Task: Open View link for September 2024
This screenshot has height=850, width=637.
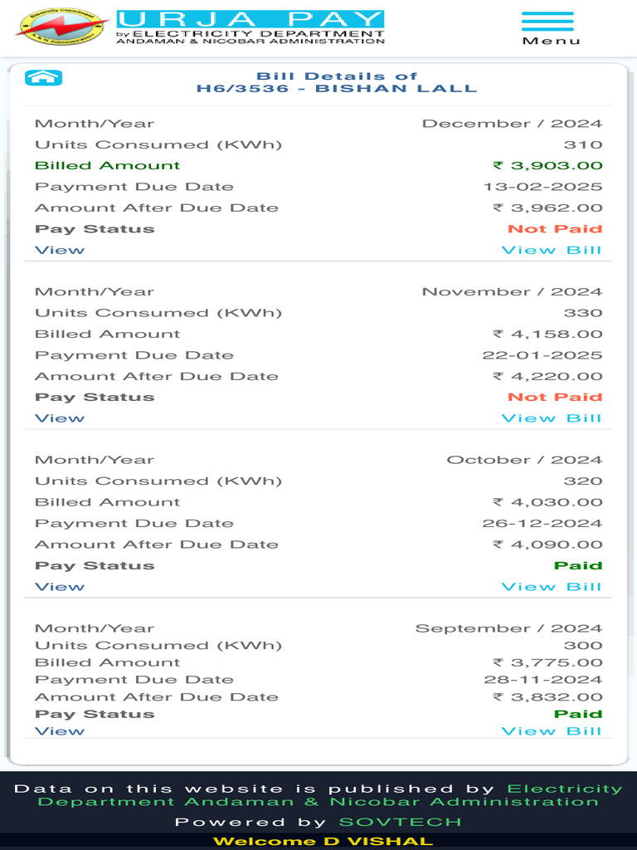Action: tap(60, 730)
